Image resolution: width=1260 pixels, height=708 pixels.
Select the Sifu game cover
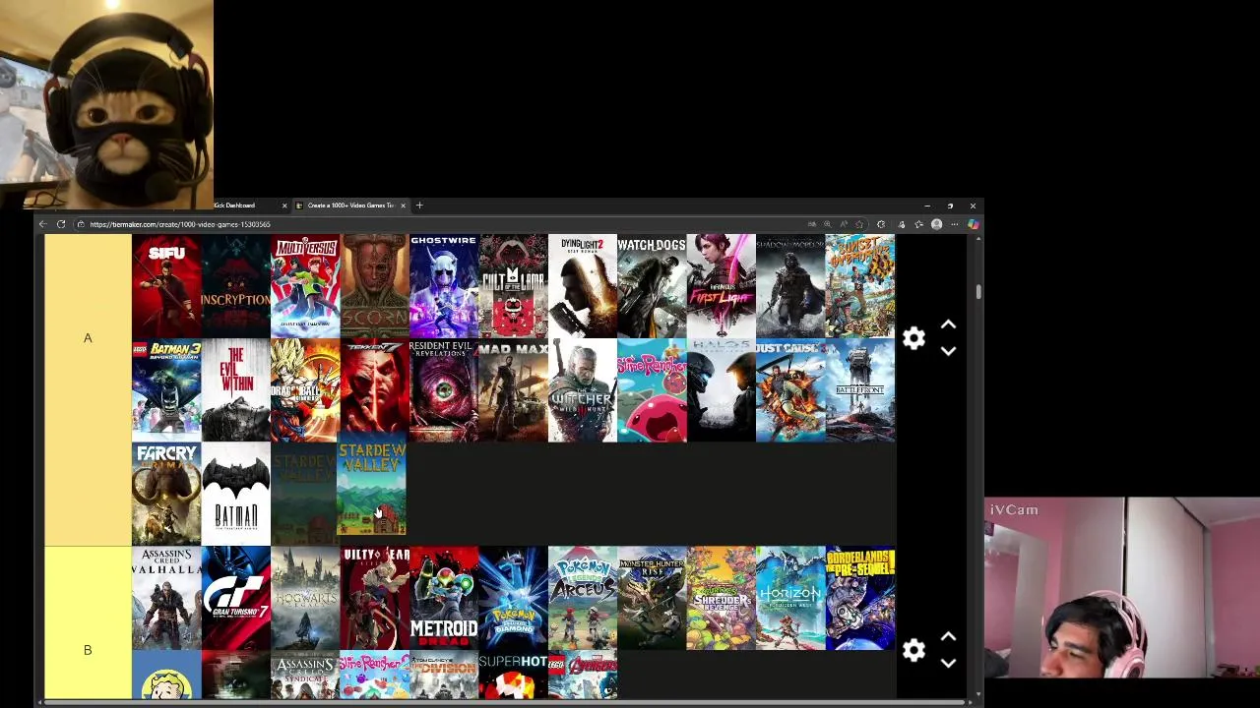tap(166, 286)
